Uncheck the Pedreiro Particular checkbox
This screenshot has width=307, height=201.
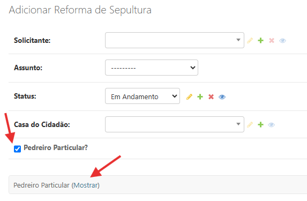point(18,149)
